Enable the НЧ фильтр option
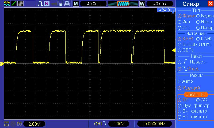Viewport: 214px width, 128px height. click(x=192, y=117)
